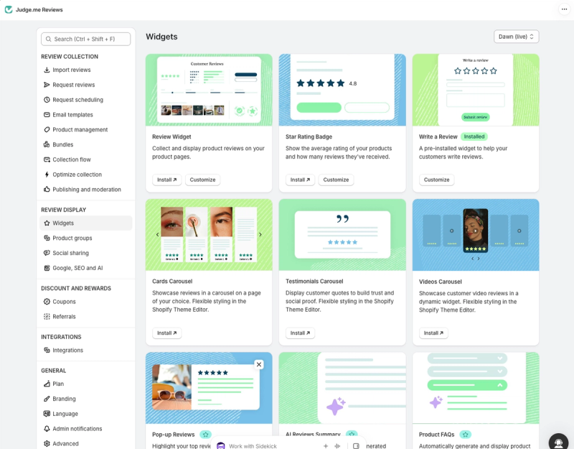The height and width of the screenshot is (449, 574).
Task: Click the Collection flow icon
Action: [47, 159]
